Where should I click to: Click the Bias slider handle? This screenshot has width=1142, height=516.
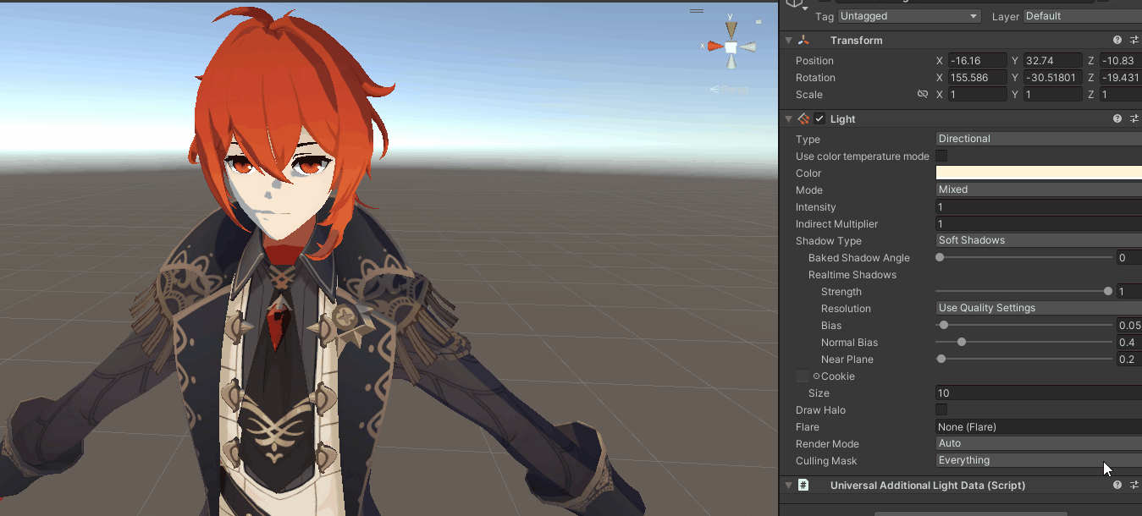[944, 325]
